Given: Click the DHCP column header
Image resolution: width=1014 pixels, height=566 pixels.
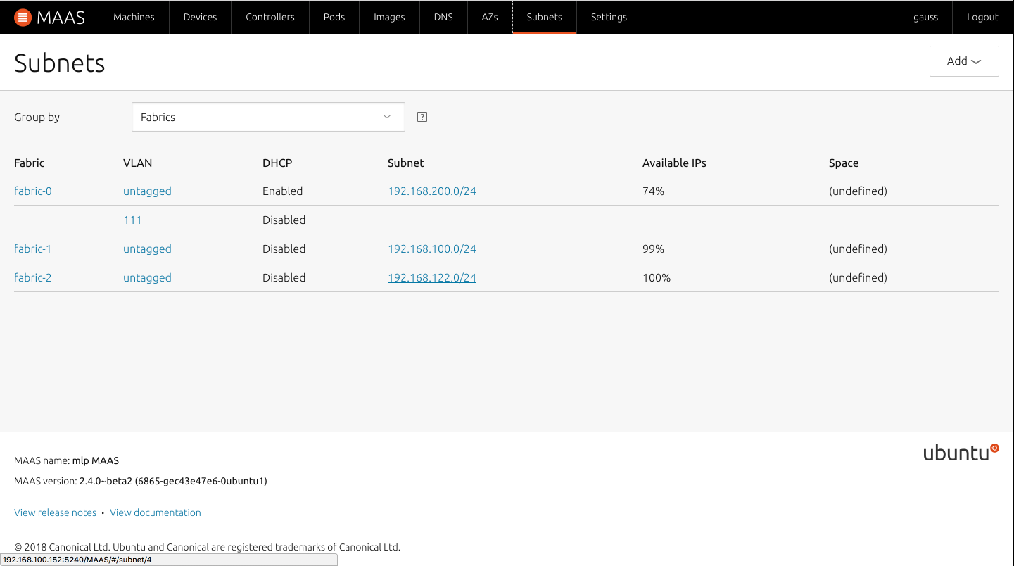Looking at the screenshot, I should [x=277, y=163].
